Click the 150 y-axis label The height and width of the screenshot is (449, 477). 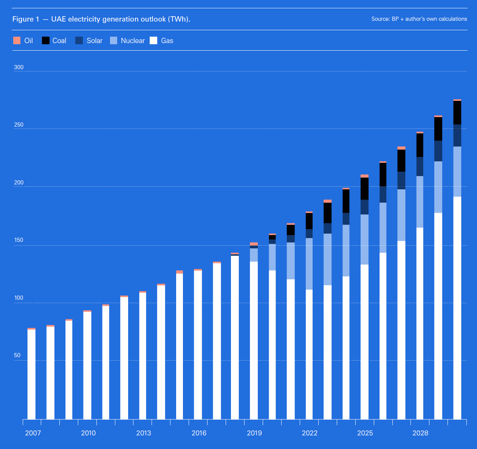(19, 240)
